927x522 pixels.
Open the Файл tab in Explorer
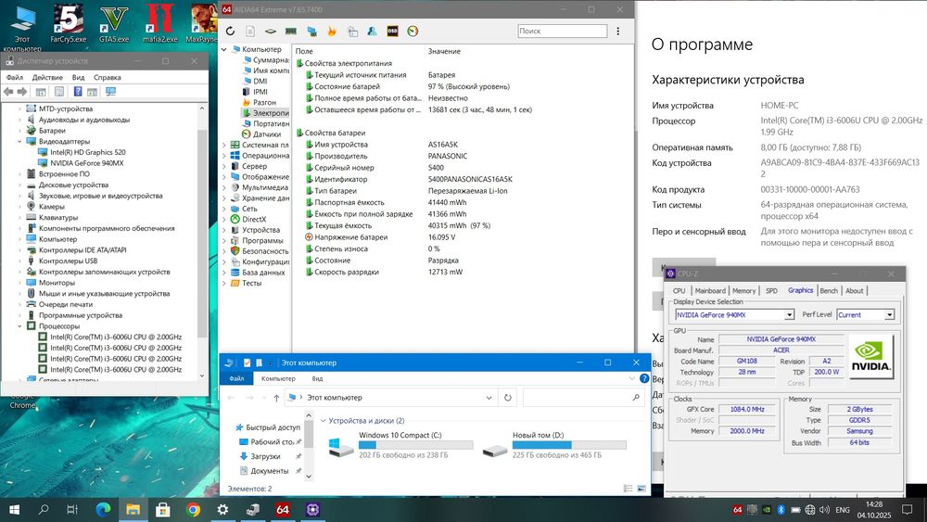point(236,378)
